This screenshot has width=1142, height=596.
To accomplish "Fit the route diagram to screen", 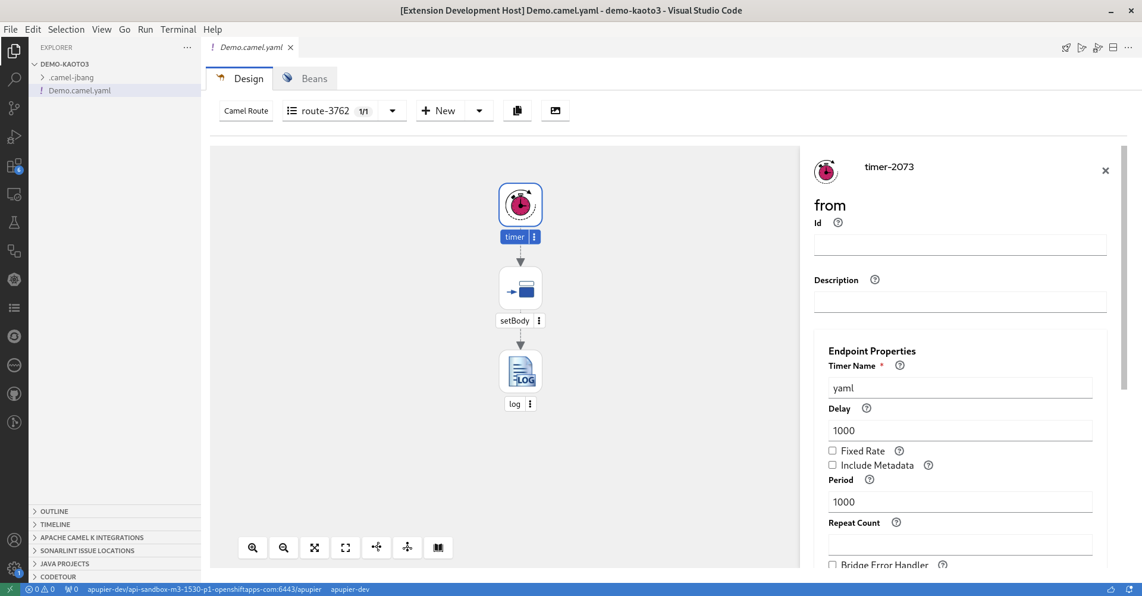I will [x=315, y=548].
